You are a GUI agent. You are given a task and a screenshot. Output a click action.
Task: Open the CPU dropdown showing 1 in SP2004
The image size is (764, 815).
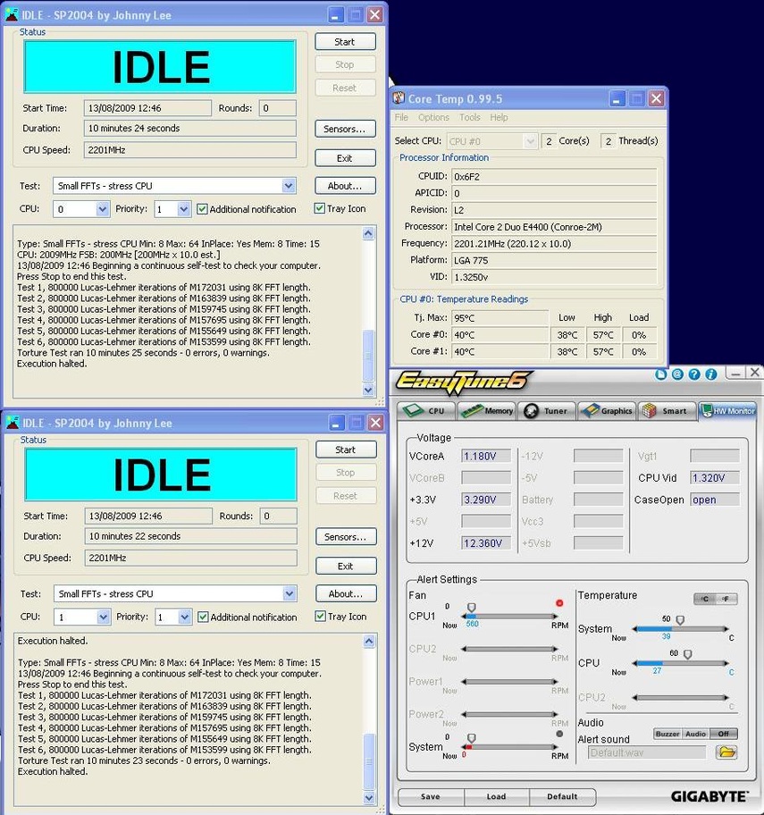point(104,617)
